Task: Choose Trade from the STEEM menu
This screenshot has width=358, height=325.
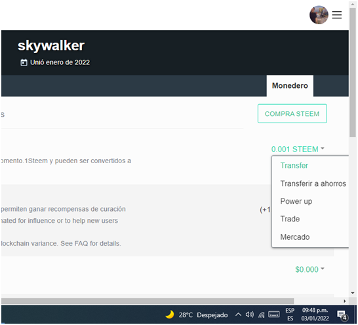Action: pos(290,219)
